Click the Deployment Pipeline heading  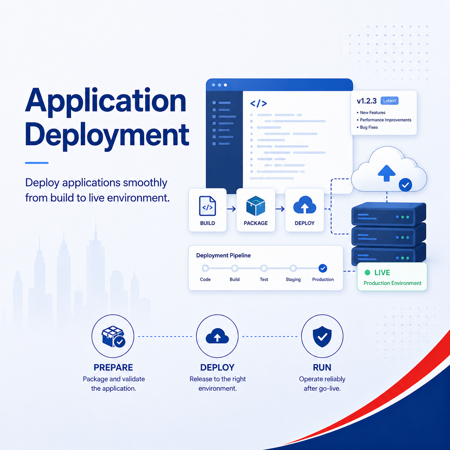pyautogui.click(x=224, y=256)
